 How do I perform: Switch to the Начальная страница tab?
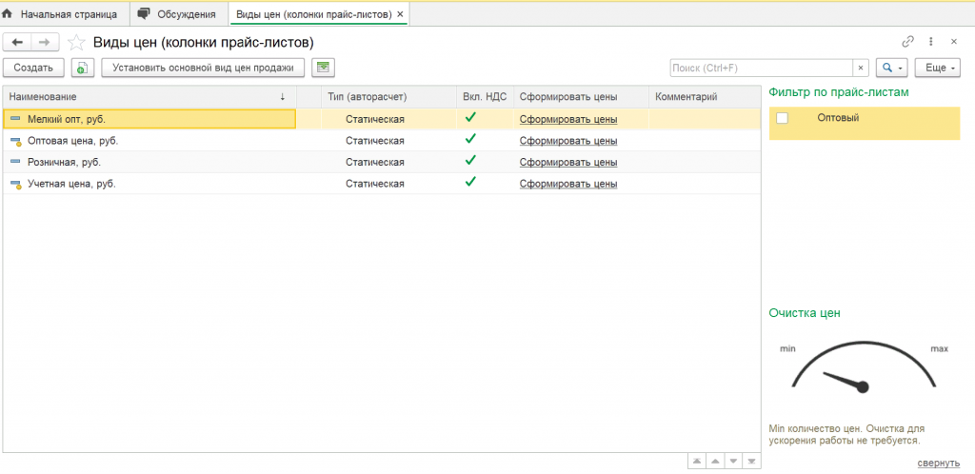tap(65, 13)
